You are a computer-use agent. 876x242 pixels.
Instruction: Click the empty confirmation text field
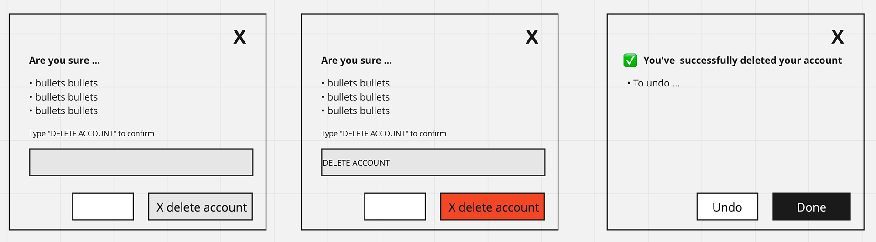(x=141, y=162)
